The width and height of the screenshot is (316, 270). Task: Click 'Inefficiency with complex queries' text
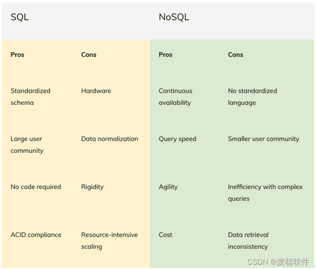pyautogui.click(x=265, y=193)
